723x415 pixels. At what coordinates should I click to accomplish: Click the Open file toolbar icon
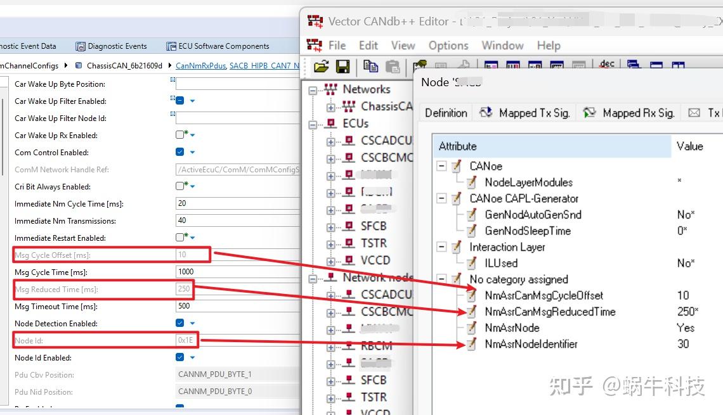[320, 66]
